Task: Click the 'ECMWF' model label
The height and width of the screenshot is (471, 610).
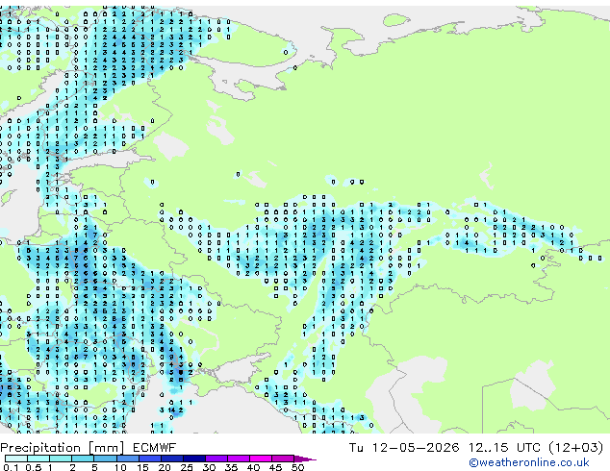Action: [155, 448]
